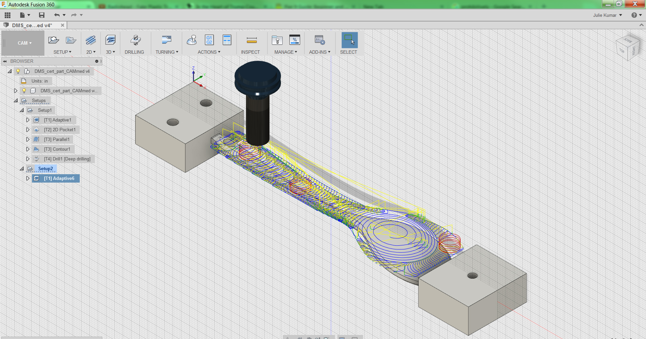Open the Undo history dropdown arrow
This screenshot has width=646, height=339.
[x=64, y=15]
